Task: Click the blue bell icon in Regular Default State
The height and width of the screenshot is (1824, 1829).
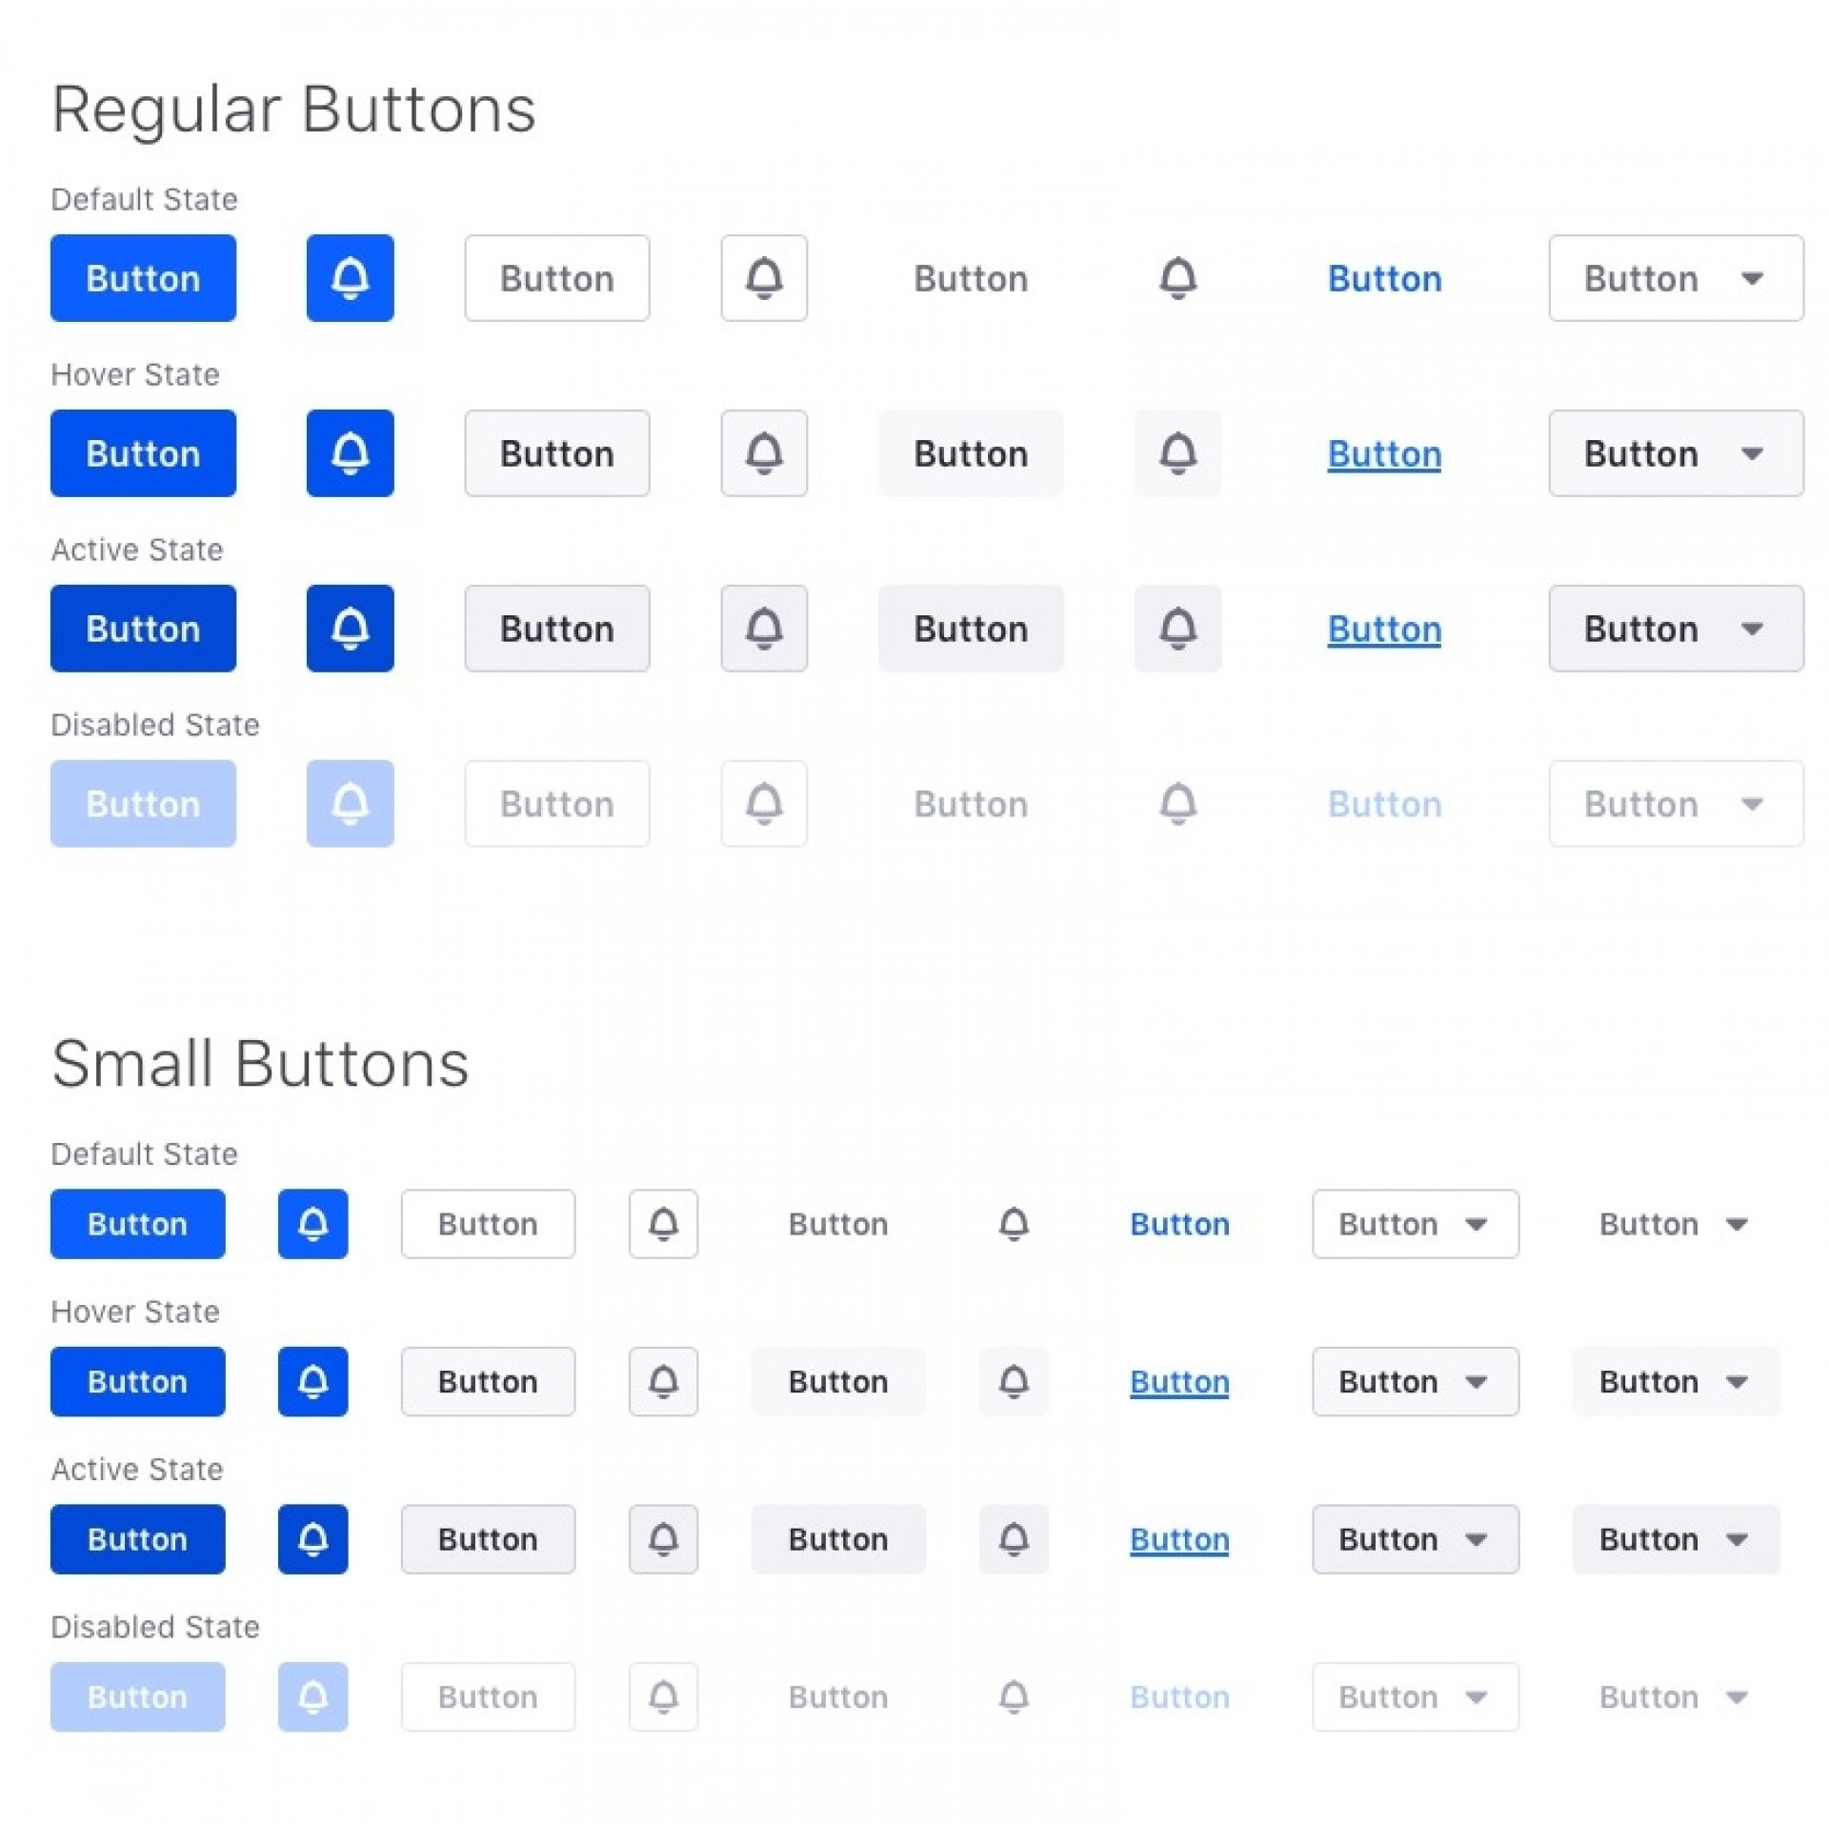Action: click(350, 278)
